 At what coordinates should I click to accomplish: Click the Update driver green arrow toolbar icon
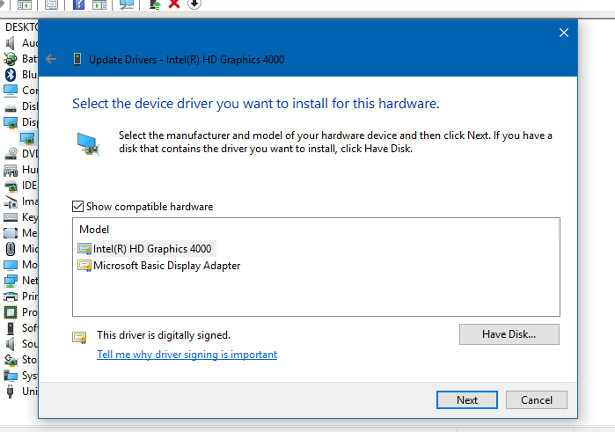click(156, 4)
